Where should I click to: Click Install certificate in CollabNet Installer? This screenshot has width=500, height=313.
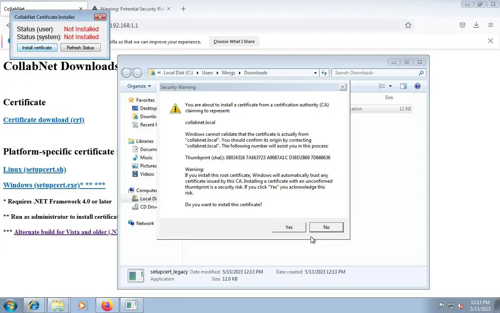pos(37,48)
